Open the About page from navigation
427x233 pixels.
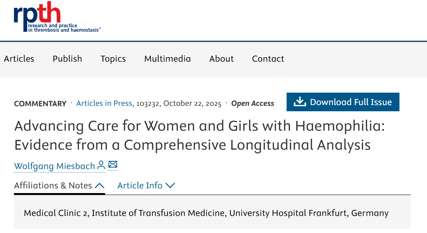pos(221,59)
